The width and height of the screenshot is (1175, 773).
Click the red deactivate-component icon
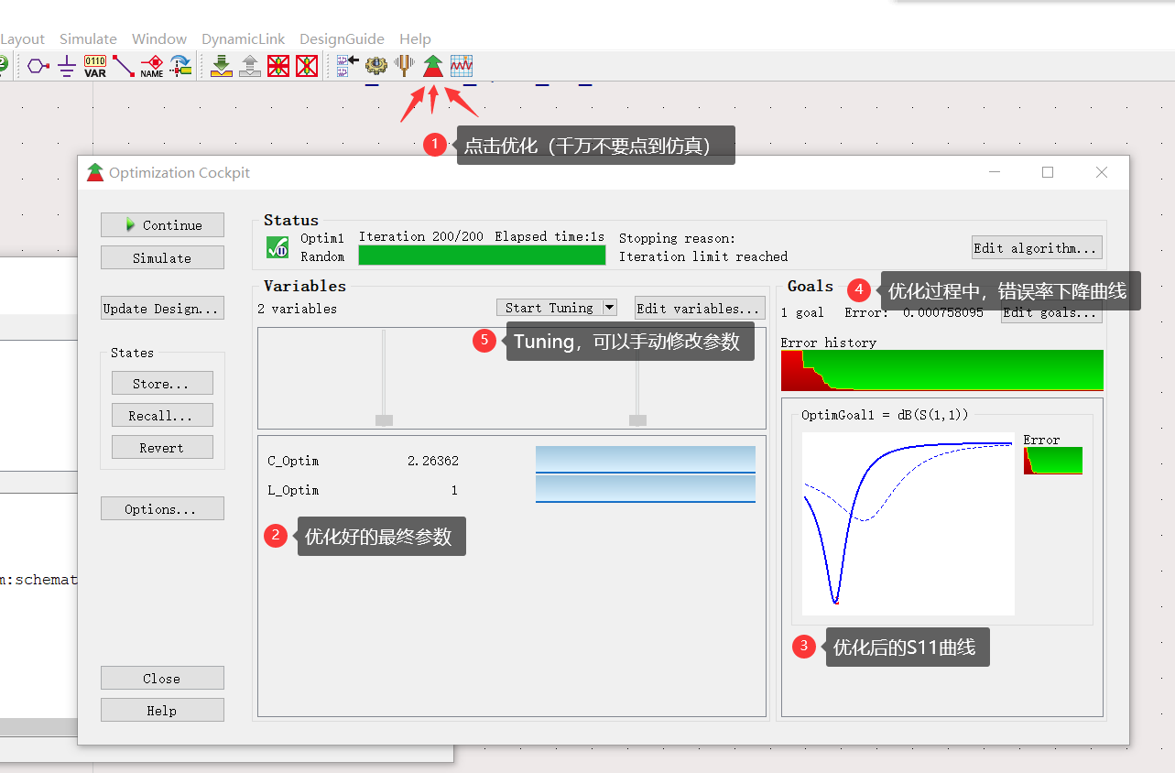(x=279, y=65)
